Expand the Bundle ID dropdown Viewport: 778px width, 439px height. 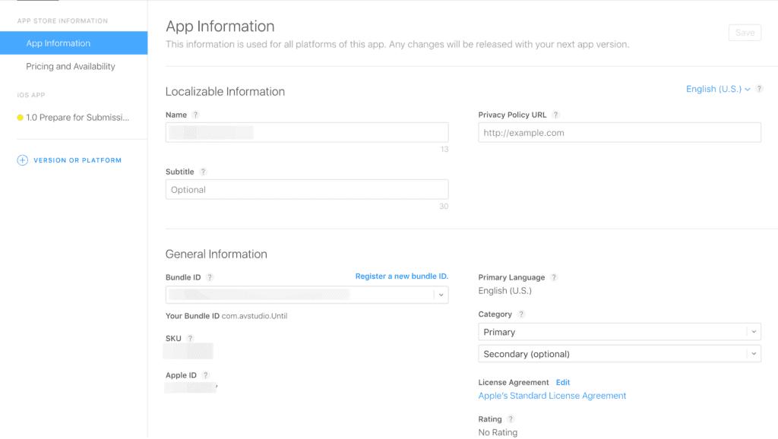coord(441,295)
